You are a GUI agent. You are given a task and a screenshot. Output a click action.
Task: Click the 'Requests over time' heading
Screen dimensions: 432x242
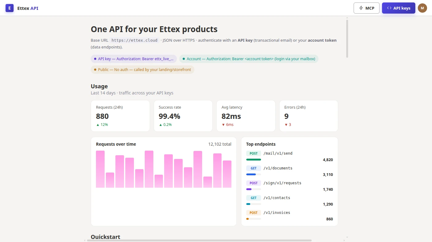pos(116,144)
